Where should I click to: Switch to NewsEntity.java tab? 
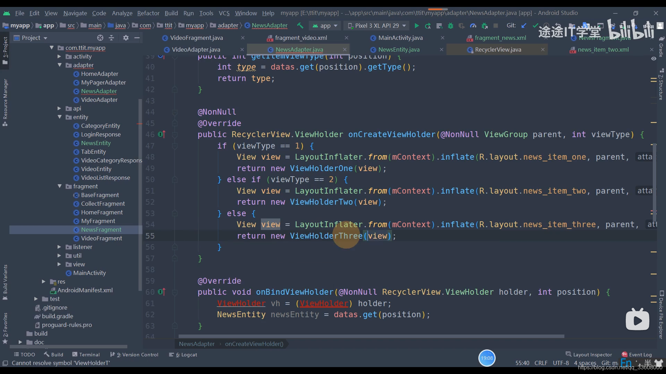pyautogui.click(x=399, y=50)
